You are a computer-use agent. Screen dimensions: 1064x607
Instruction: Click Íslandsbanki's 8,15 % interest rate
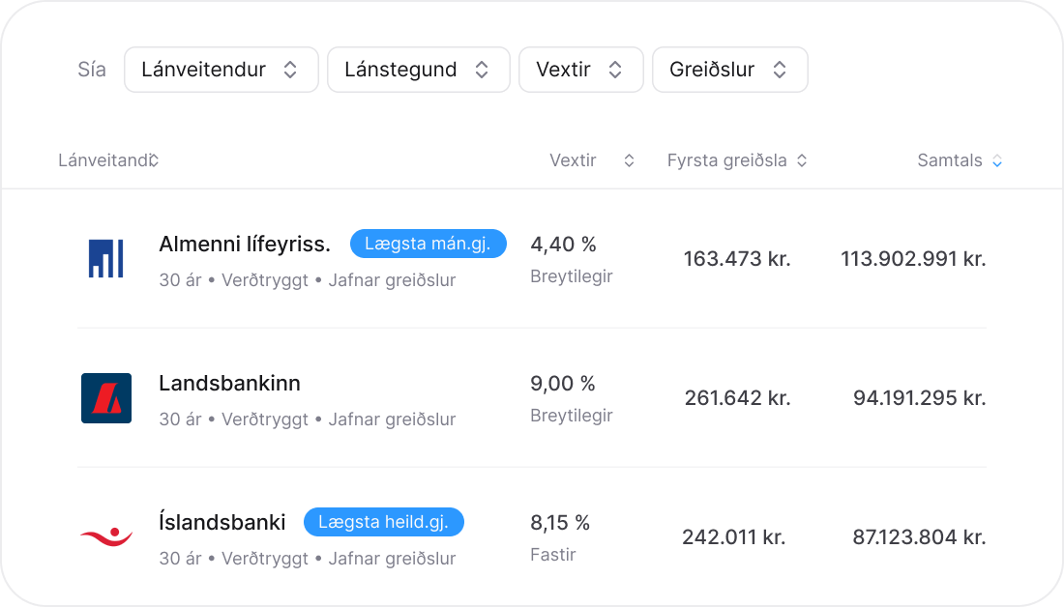pyautogui.click(x=560, y=523)
